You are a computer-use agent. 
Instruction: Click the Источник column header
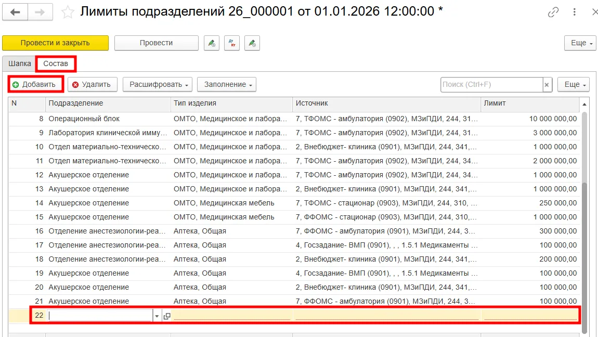tap(387, 103)
